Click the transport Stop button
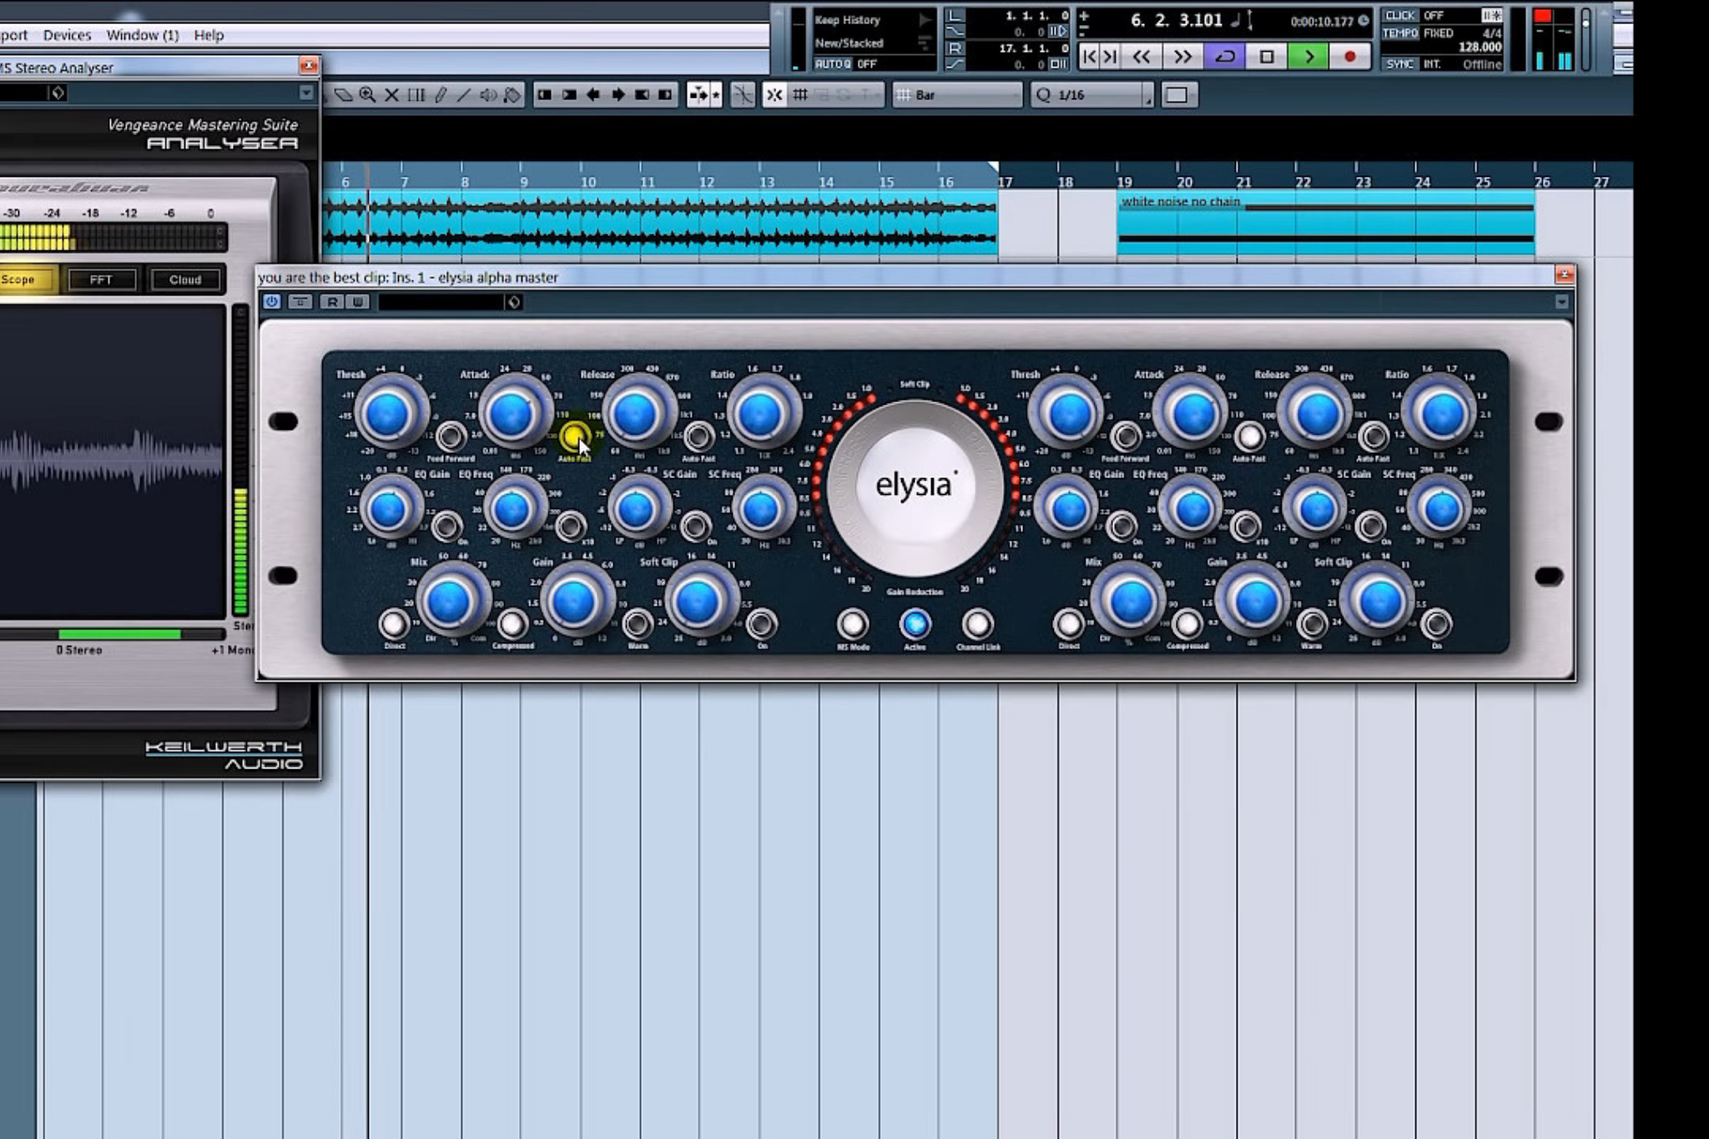Viewport: 1709px width, 1139px height. (x=1266, y=57)
